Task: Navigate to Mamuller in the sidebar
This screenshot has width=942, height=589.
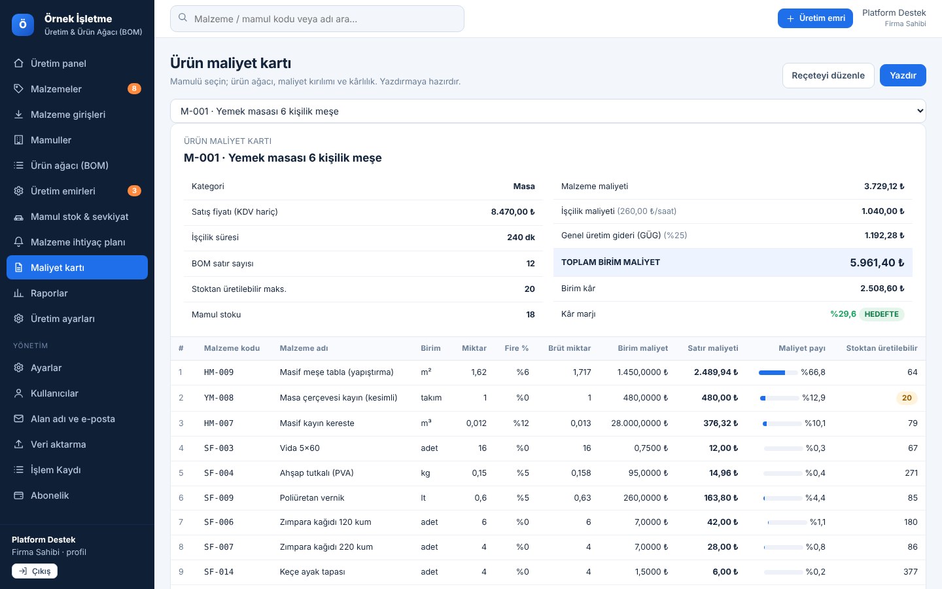Action: coord(77,140)
